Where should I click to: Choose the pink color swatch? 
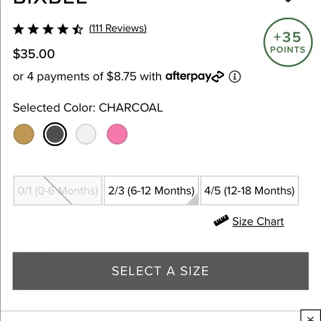pyautogui.click(x=117, y=134)
